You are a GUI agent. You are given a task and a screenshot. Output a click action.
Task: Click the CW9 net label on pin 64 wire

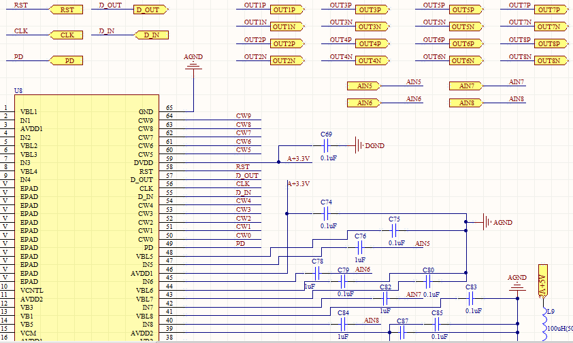(244, 116)
